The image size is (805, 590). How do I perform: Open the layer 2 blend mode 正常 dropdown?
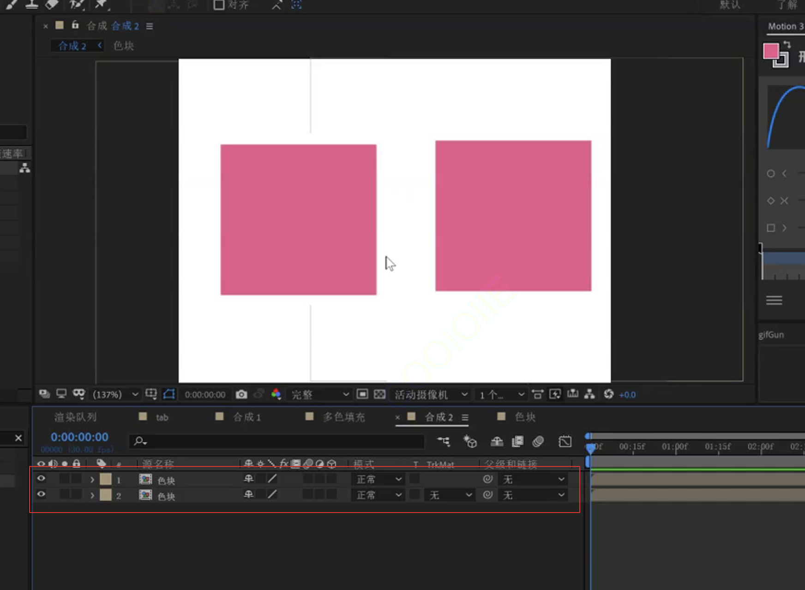[378, 495]
